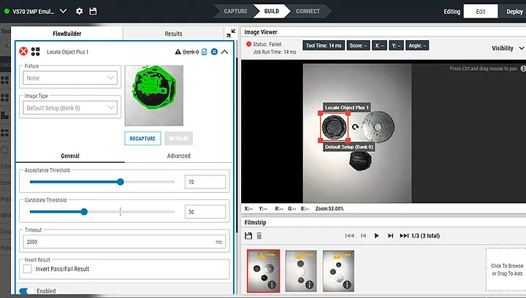Click the save job floppy icon in top bar
Image resolution: width=526 pixels, height=298 pixels.
[92, 12]
